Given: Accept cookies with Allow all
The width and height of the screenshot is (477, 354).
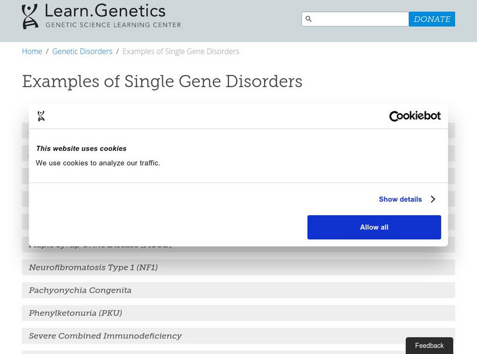Looking at the screenshot, I should coord(374,227).
